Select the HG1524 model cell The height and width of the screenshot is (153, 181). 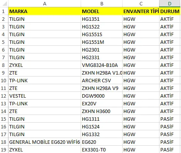tap(102, 126)
